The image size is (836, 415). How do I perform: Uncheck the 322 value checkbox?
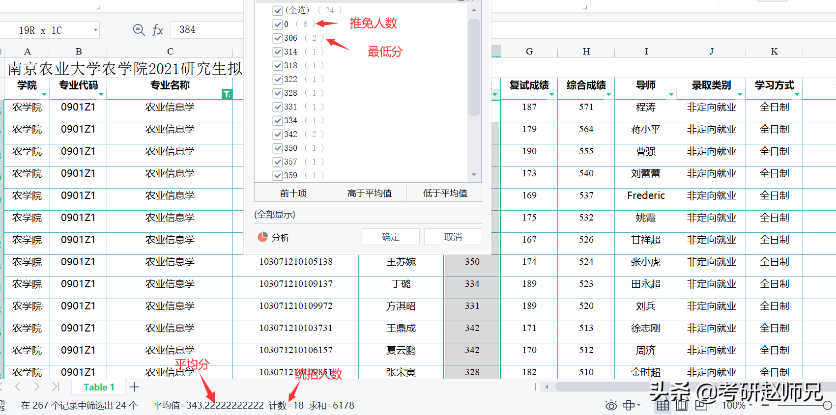click(278, 79)
